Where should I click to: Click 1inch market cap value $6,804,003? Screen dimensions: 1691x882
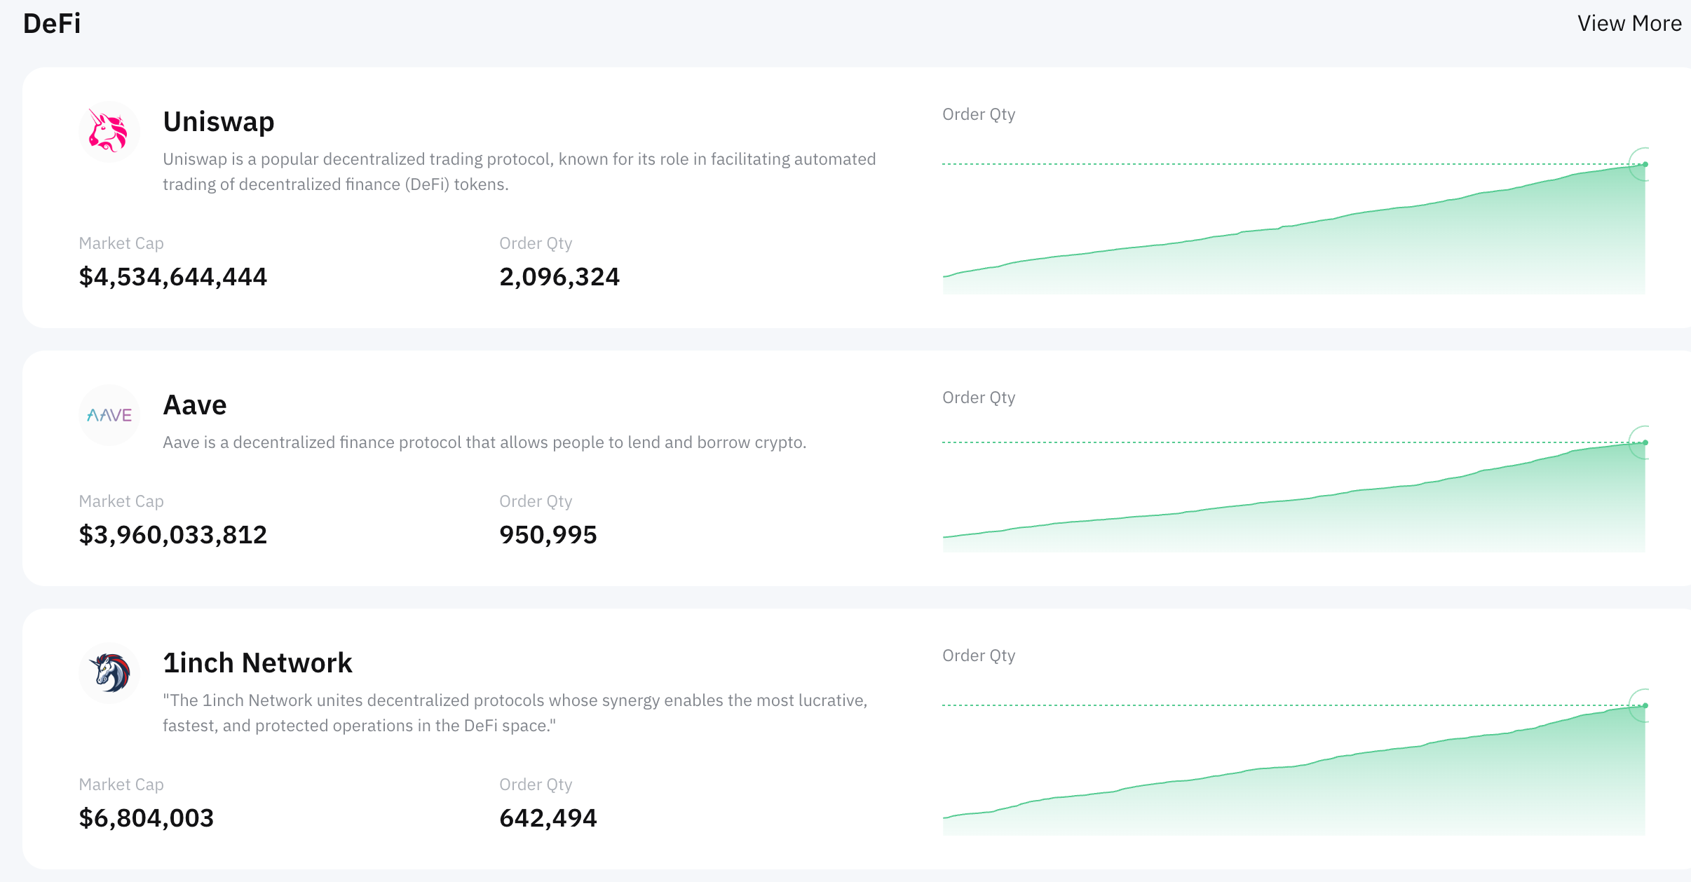click(146, 818)
